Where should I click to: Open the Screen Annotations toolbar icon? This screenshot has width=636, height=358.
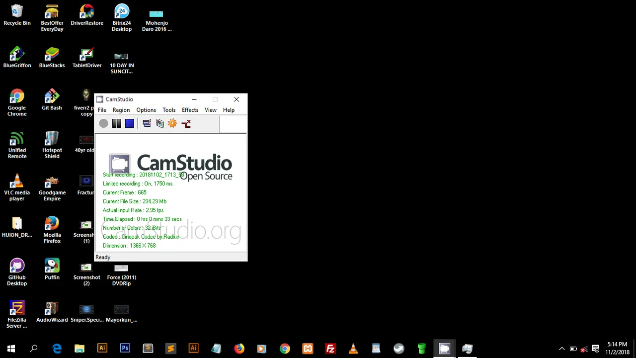click(x=159, y=123)
